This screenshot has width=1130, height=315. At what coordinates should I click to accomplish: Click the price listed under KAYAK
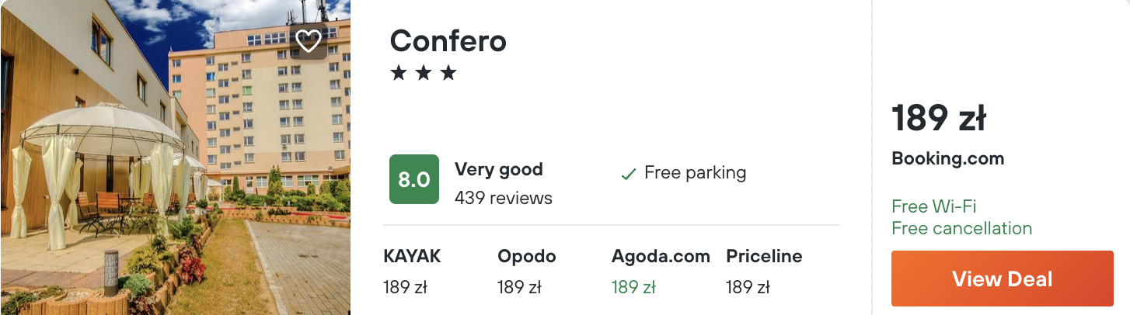(406, 287)
